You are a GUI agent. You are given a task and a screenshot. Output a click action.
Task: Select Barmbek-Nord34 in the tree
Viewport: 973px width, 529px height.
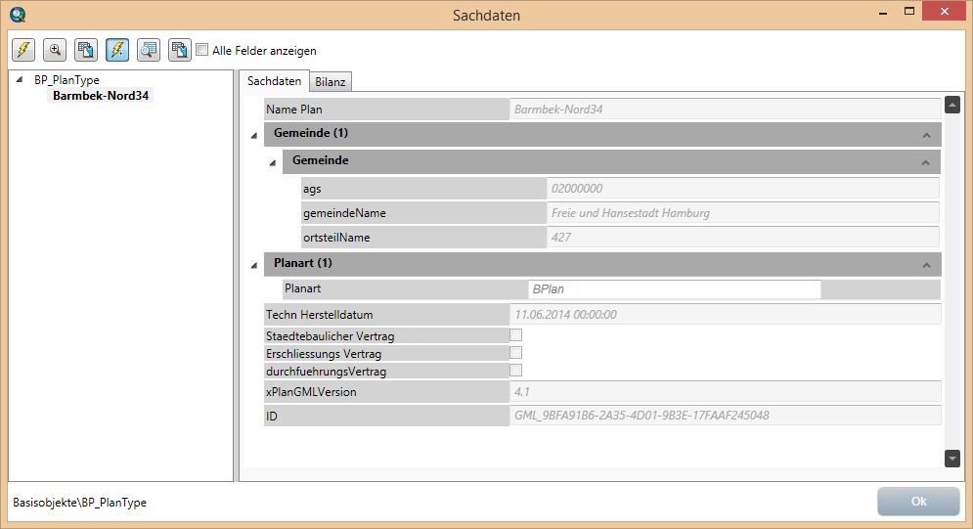pyautogui.click(x=103, y=96)
